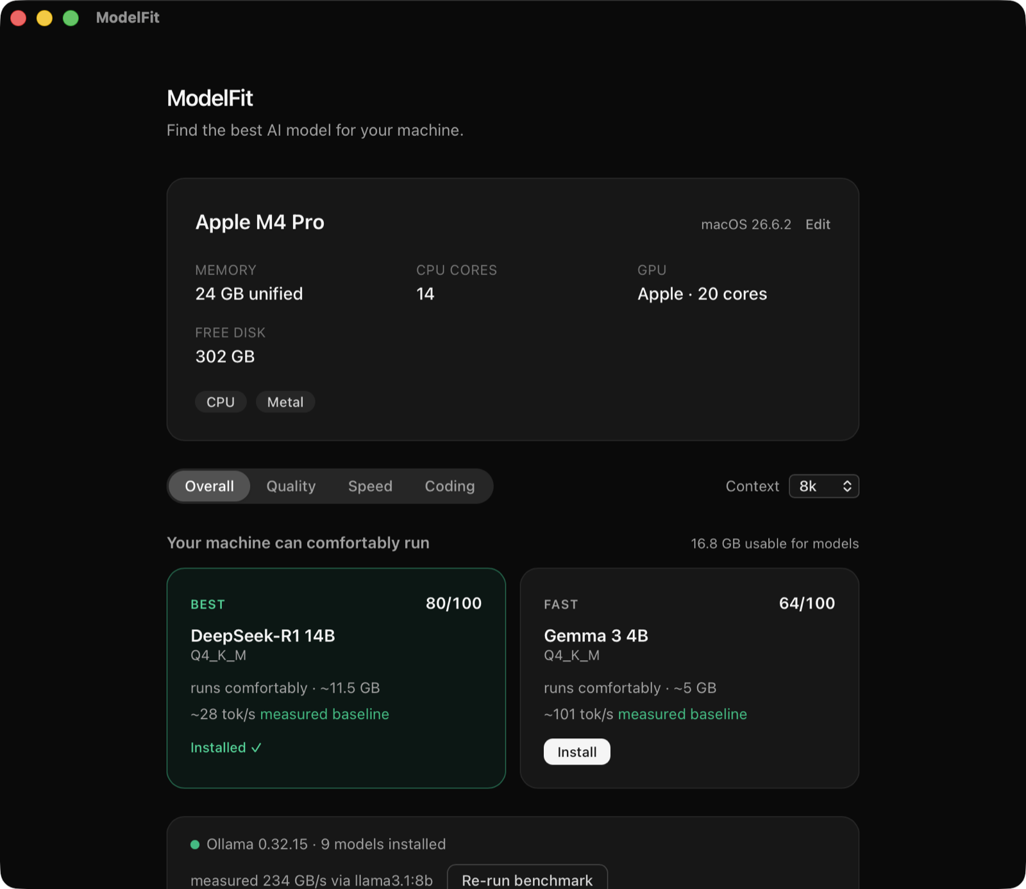Click Edit next to macOS version
Viewport: 1026px width, 889px height.
[818, 224]
